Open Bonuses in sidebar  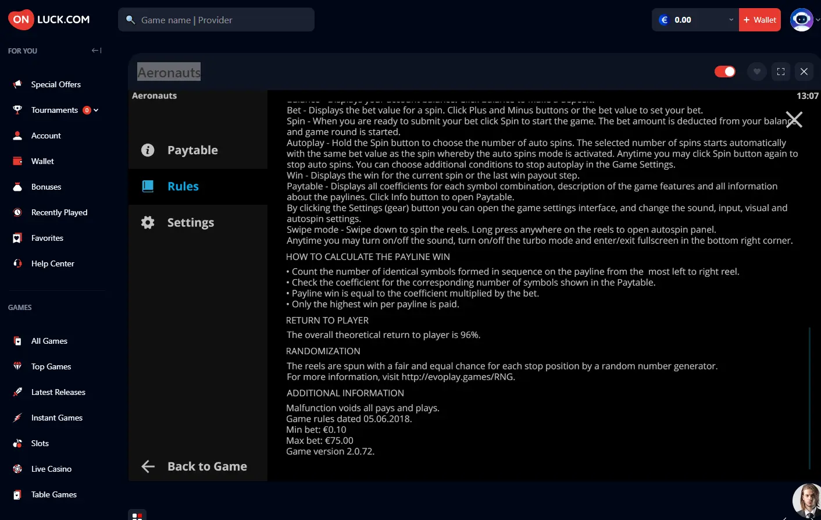46,187
